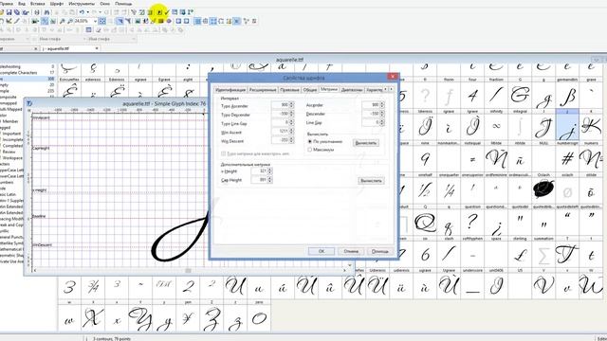
Task: Click the Print icon in the top toolbar
Action: (37, 12)
